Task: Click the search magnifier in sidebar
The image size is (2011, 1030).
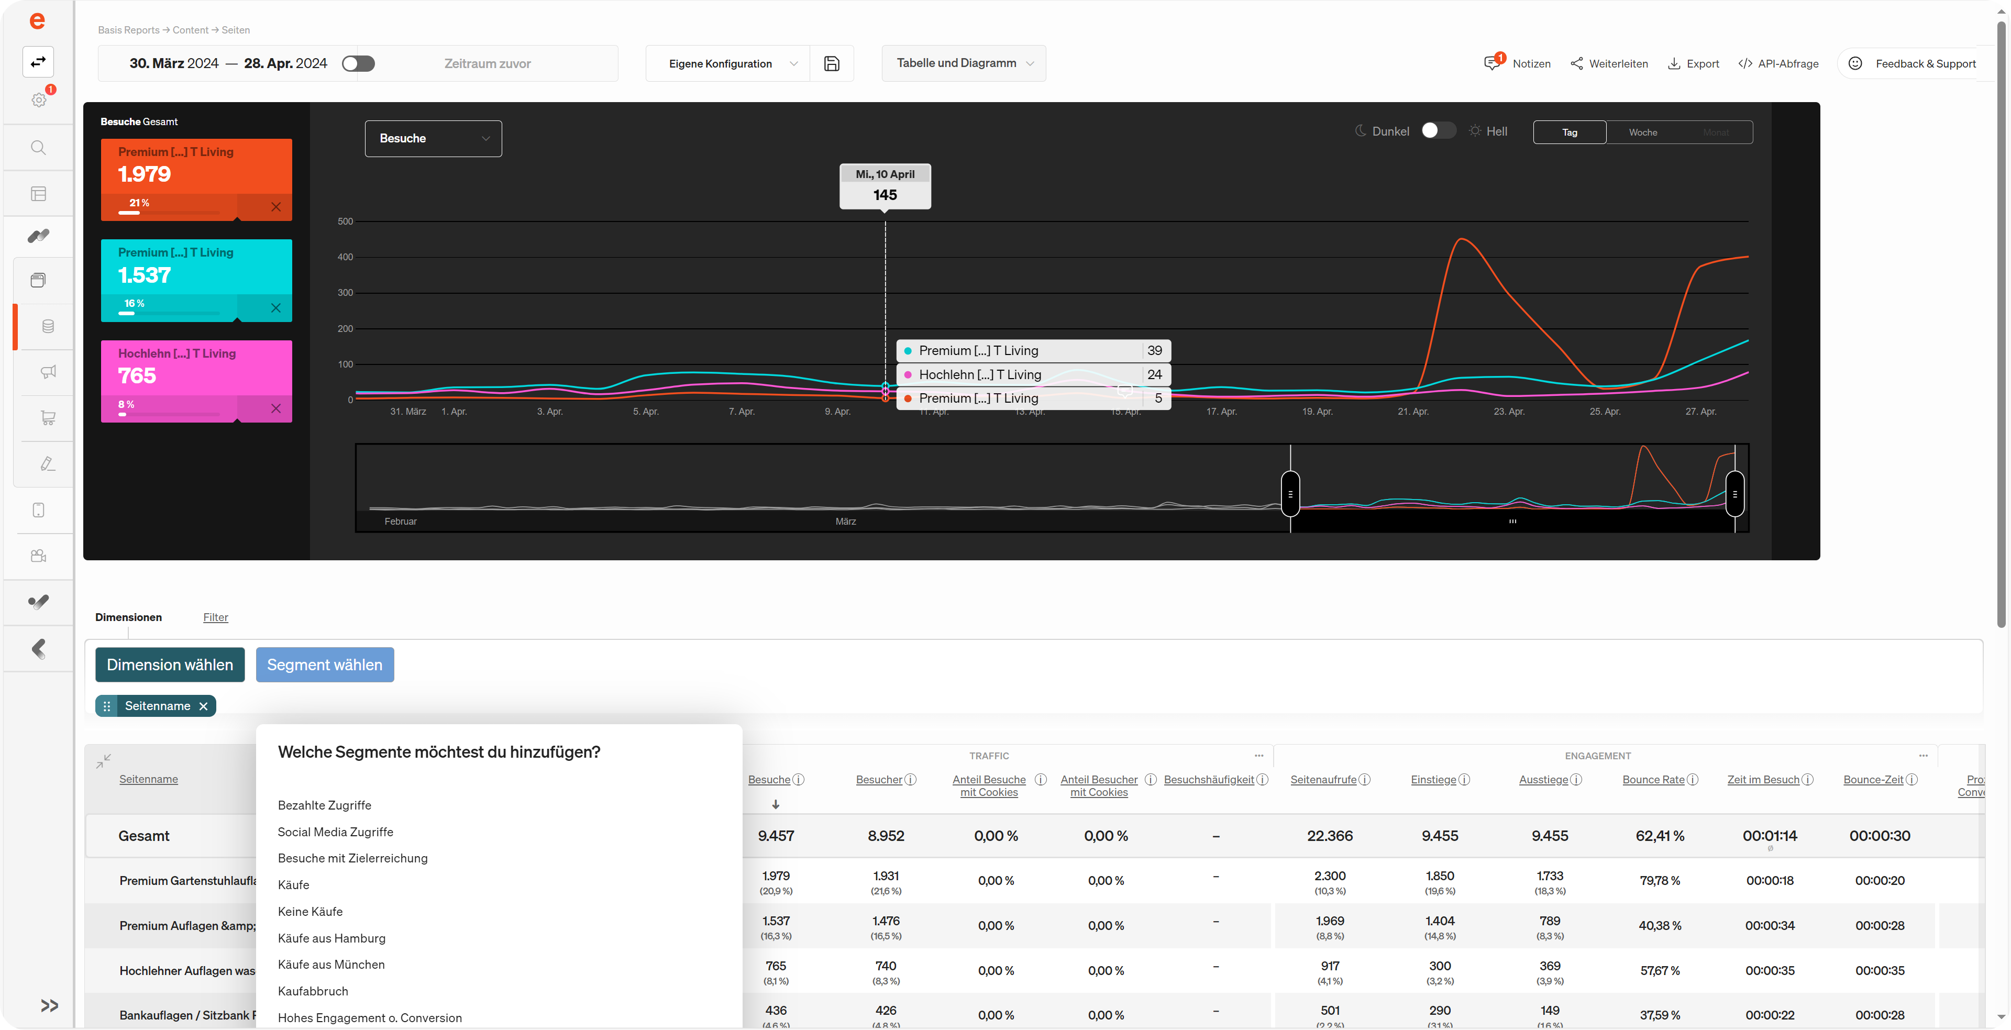Action: click(38, 148)
